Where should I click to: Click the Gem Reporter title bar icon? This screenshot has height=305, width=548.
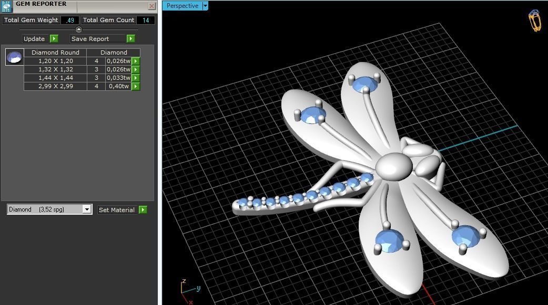coord(6,6)
